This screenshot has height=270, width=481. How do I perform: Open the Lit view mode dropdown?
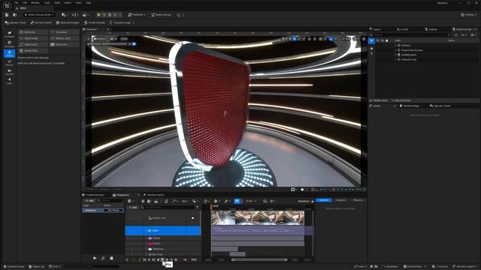tap(113, 39)
